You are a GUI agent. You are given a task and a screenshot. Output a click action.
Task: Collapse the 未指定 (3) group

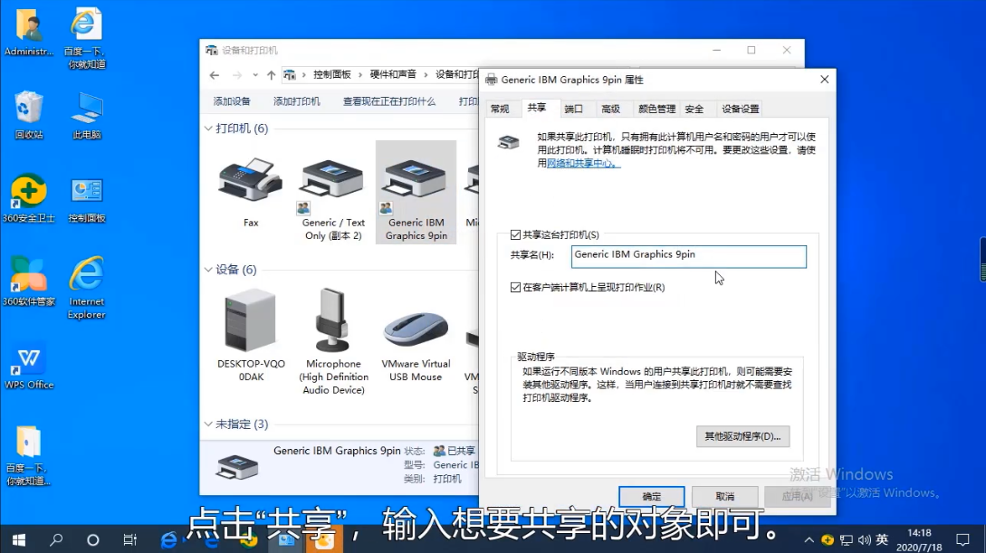coord(208,424)
